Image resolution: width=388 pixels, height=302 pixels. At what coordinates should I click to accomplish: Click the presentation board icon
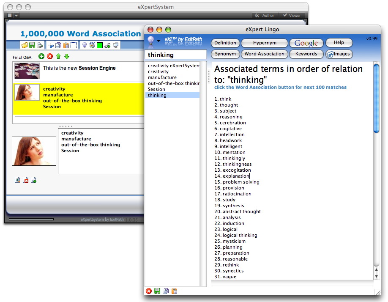coord(115,45)
